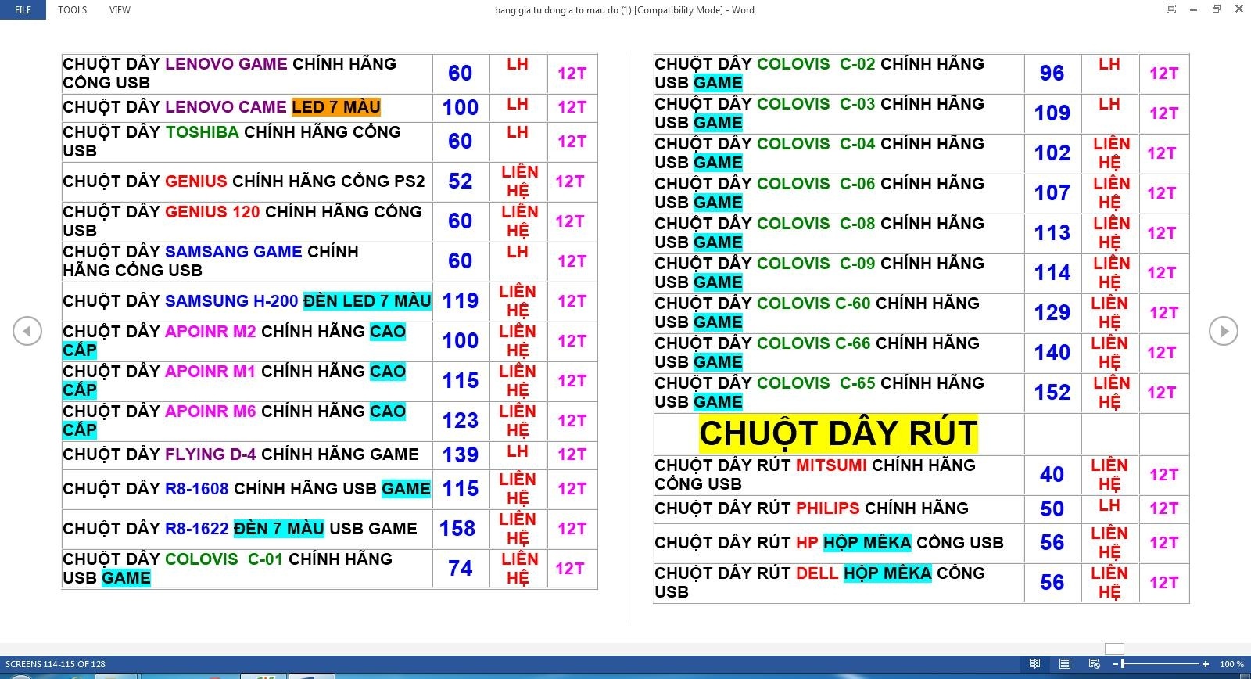The width and height of the screenshot is (1251, 679).
Task: Click APOINR M2 product name
Action: [210, 332]
